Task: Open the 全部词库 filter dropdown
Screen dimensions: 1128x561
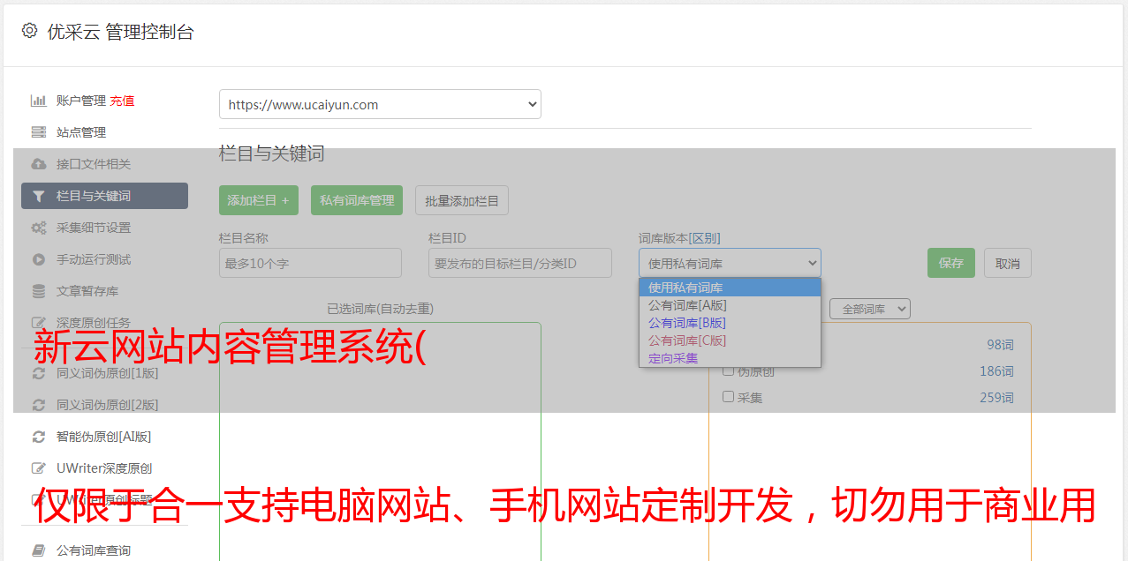Action: click(x=870, y=309)
